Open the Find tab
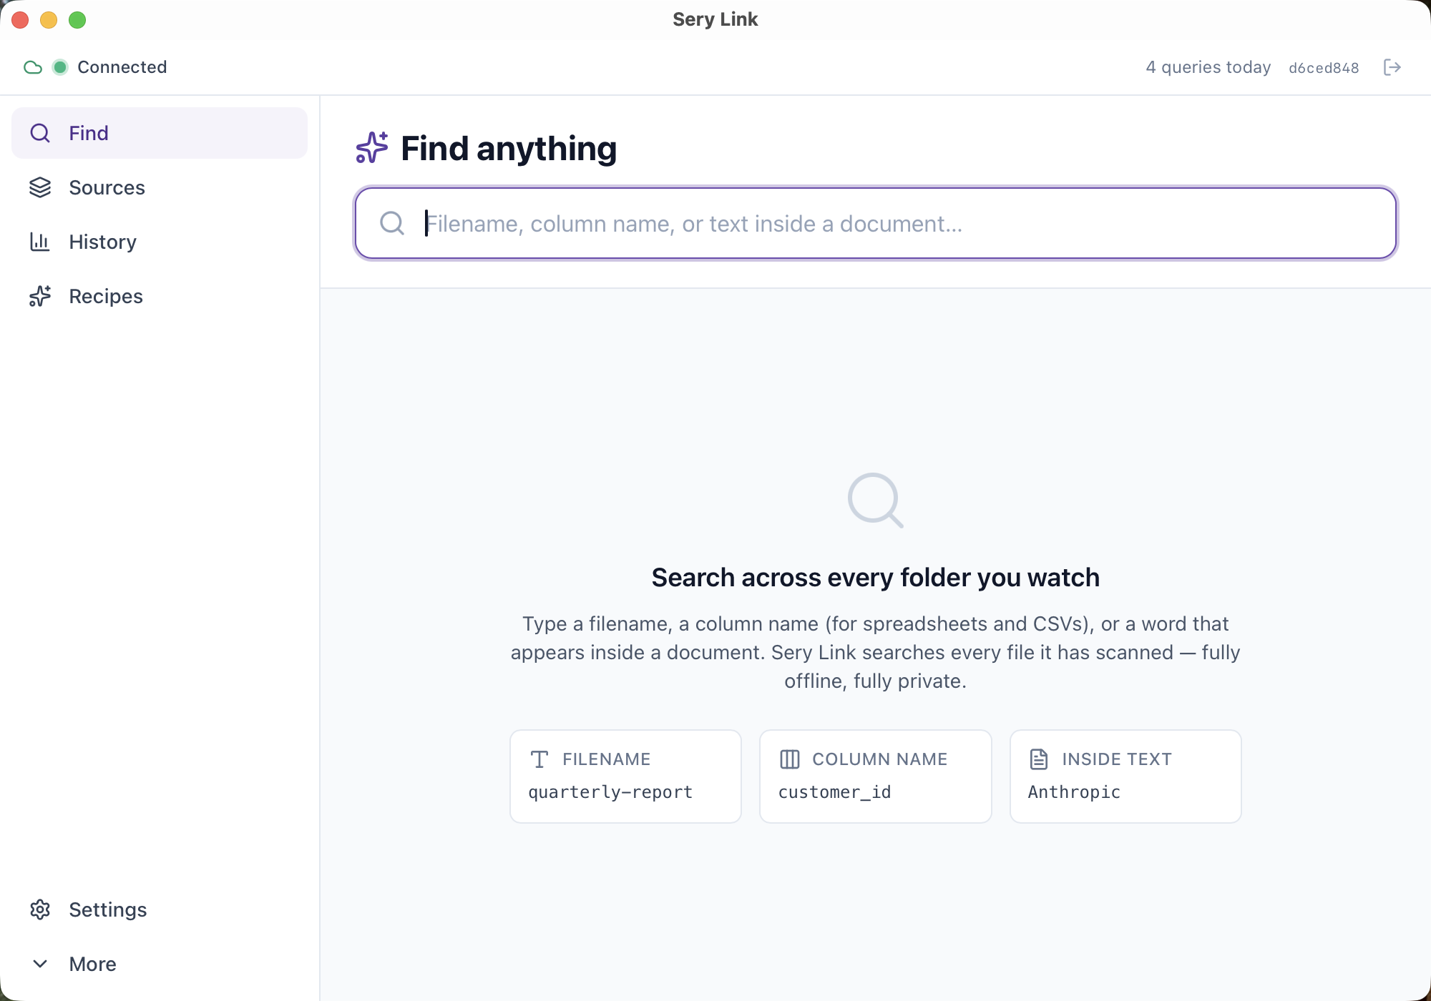 tap(160, 133)
